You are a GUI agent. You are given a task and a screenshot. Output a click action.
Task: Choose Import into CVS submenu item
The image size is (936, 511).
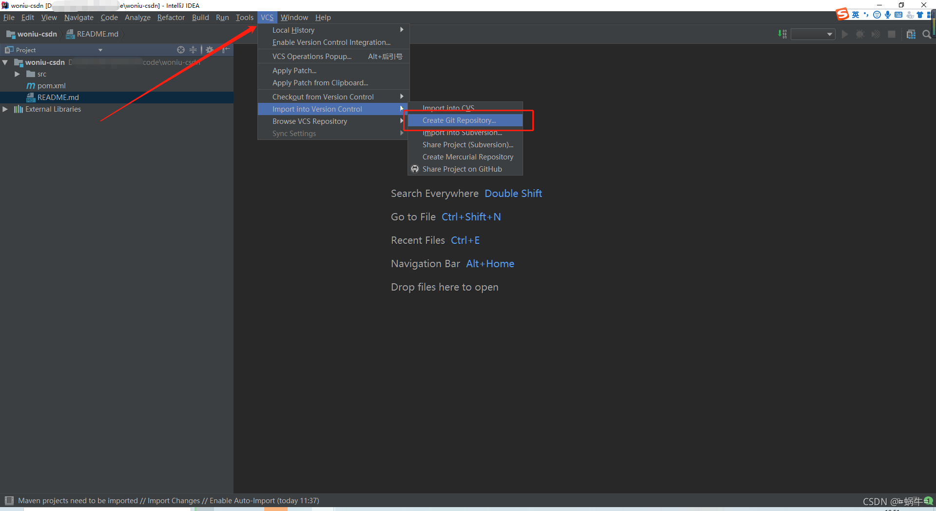pyautogui.click(x=465, y=108)
